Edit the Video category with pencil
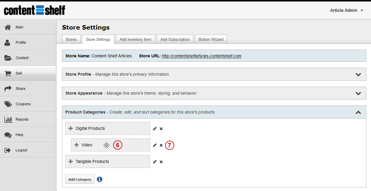The height and width of the screenshot is (191, 371). 155,145
